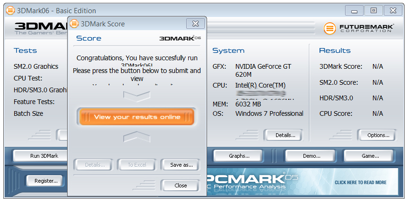Image resolution: width=407 pixels, height=202 pixels.
Task: Click the PCMark05 'Click here to read more' banner
Action: point(360,182)
